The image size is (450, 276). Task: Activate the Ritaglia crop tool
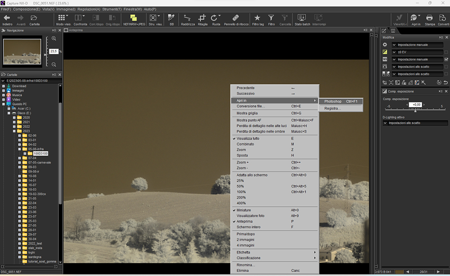click(x=202, y=19)
